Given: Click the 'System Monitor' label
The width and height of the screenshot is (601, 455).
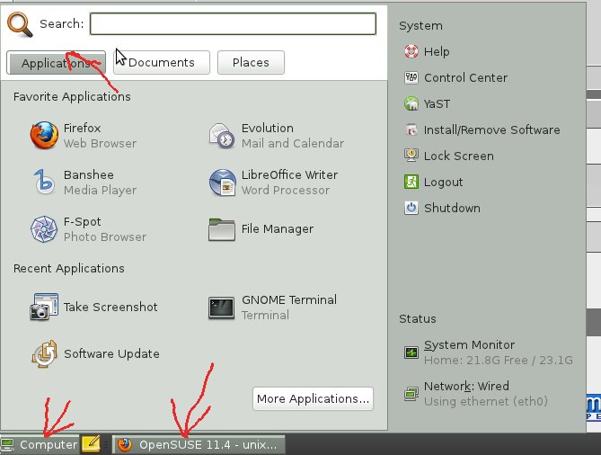Looking at the screenshot, I should click(x=469, y=345).
